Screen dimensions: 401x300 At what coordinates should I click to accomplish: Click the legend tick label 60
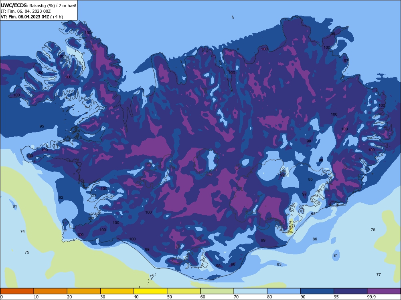click(203, 297)
